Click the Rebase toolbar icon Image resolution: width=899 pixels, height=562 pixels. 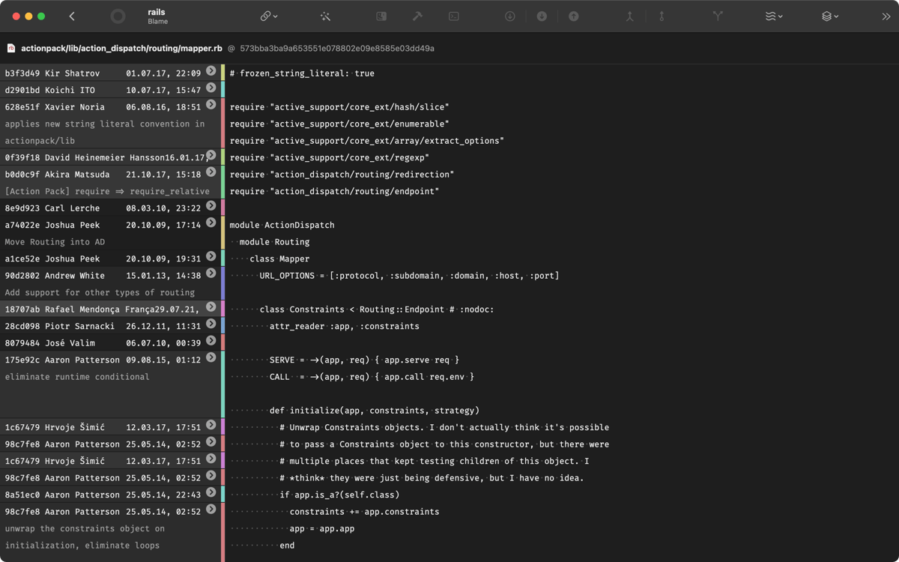pyautogui.click(x=662, y=16)
